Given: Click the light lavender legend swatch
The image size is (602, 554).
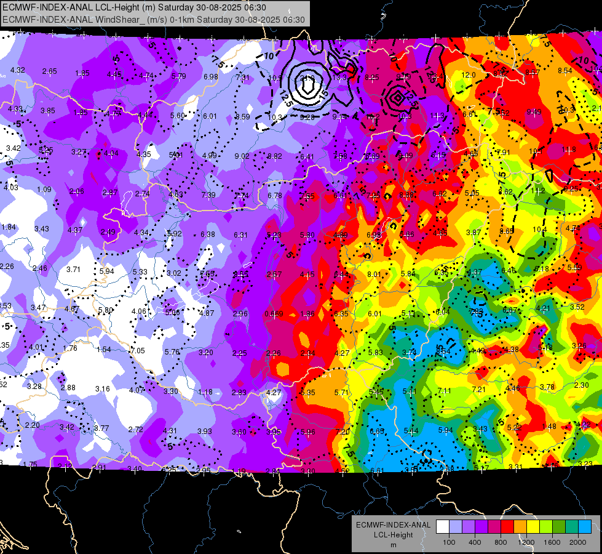Looking at the screenshot, I should pos(456,527).
